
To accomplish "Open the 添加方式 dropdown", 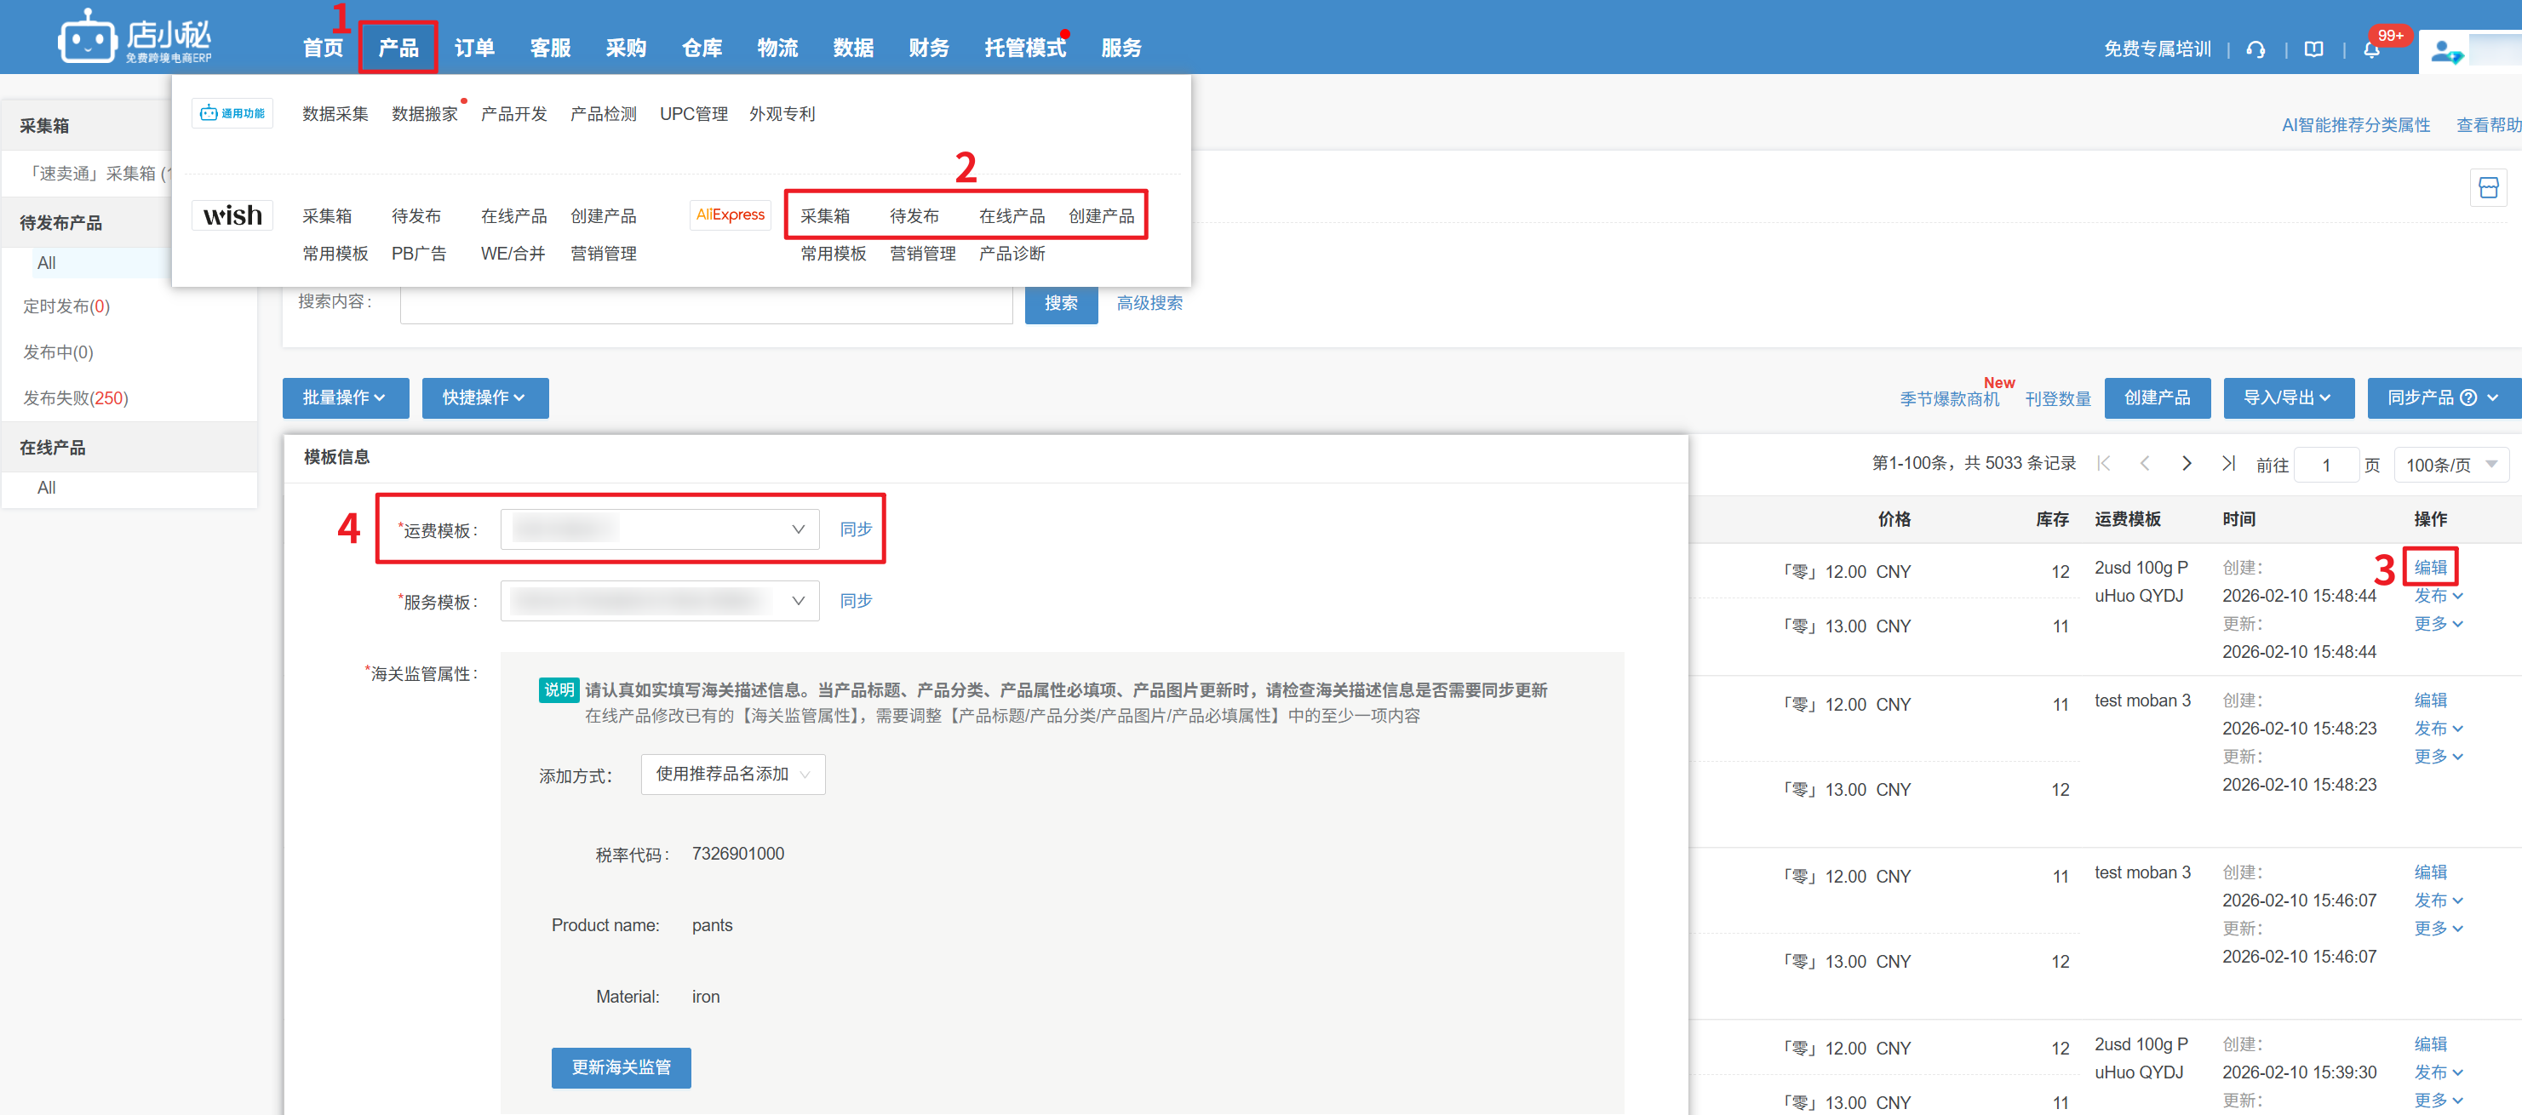I will [732, 775].
